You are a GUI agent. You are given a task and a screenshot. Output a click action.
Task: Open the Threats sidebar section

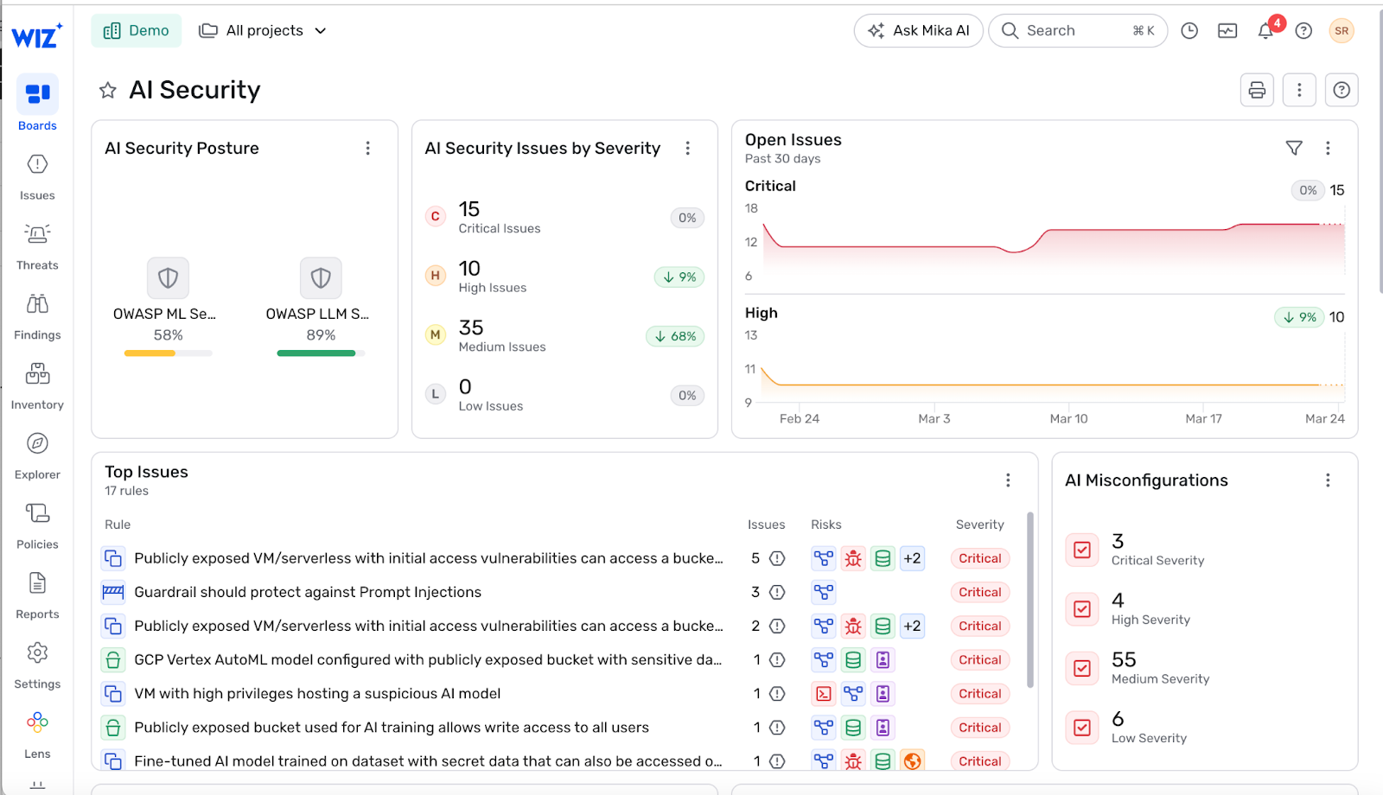point(37,248)
